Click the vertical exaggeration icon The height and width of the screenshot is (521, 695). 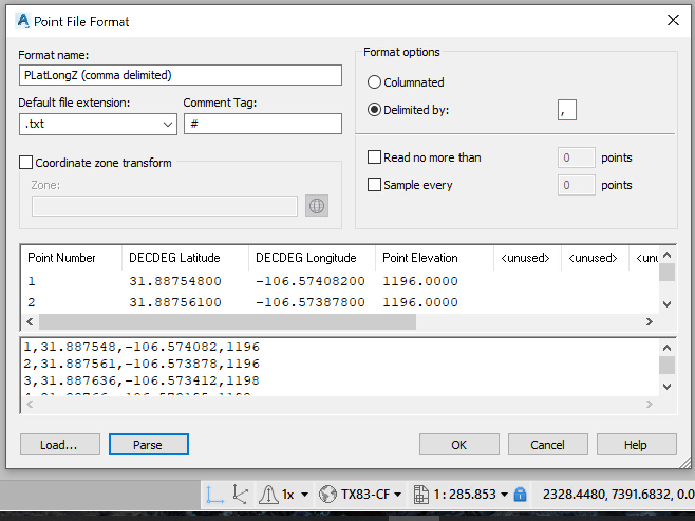click(x=270, y=494)
